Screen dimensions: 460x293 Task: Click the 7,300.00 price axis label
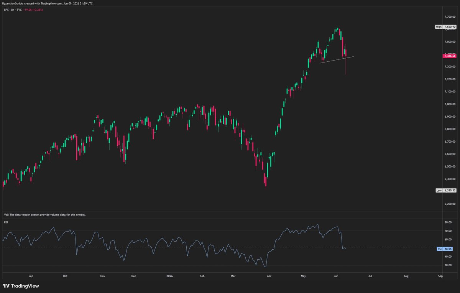tap(450, 66)
